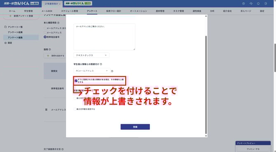276x152 pixels.
Task: Open the PCメールアドレス linkage dropdown
Action: coord(92,71)
